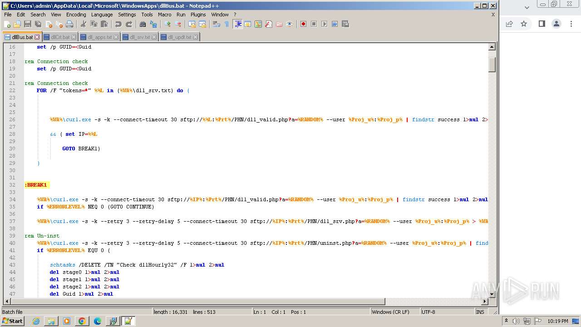The width and height of the screenshot is (581, 327).
Task: Open Google Chrome from the taskbar
Action: point(82,321)
